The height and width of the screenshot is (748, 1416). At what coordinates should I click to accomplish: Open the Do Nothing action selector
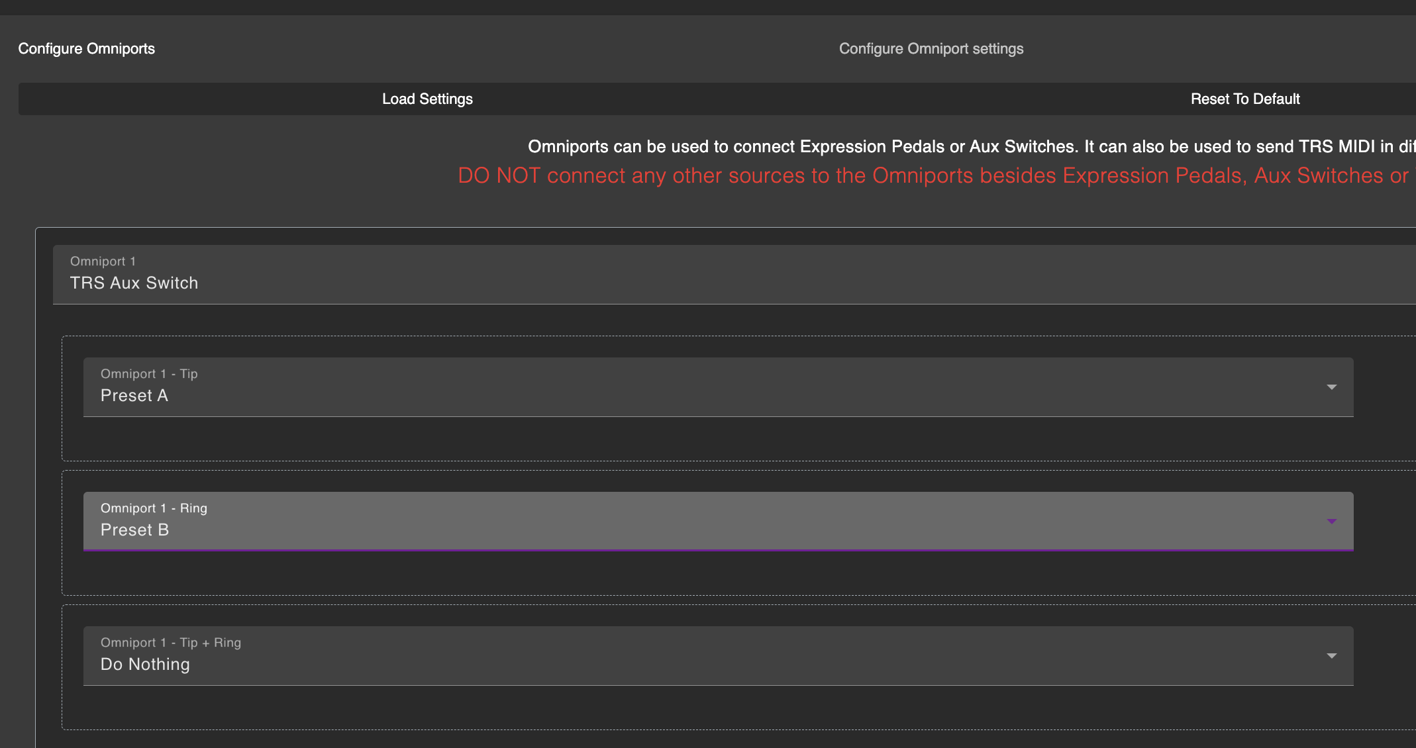point(145,665)
